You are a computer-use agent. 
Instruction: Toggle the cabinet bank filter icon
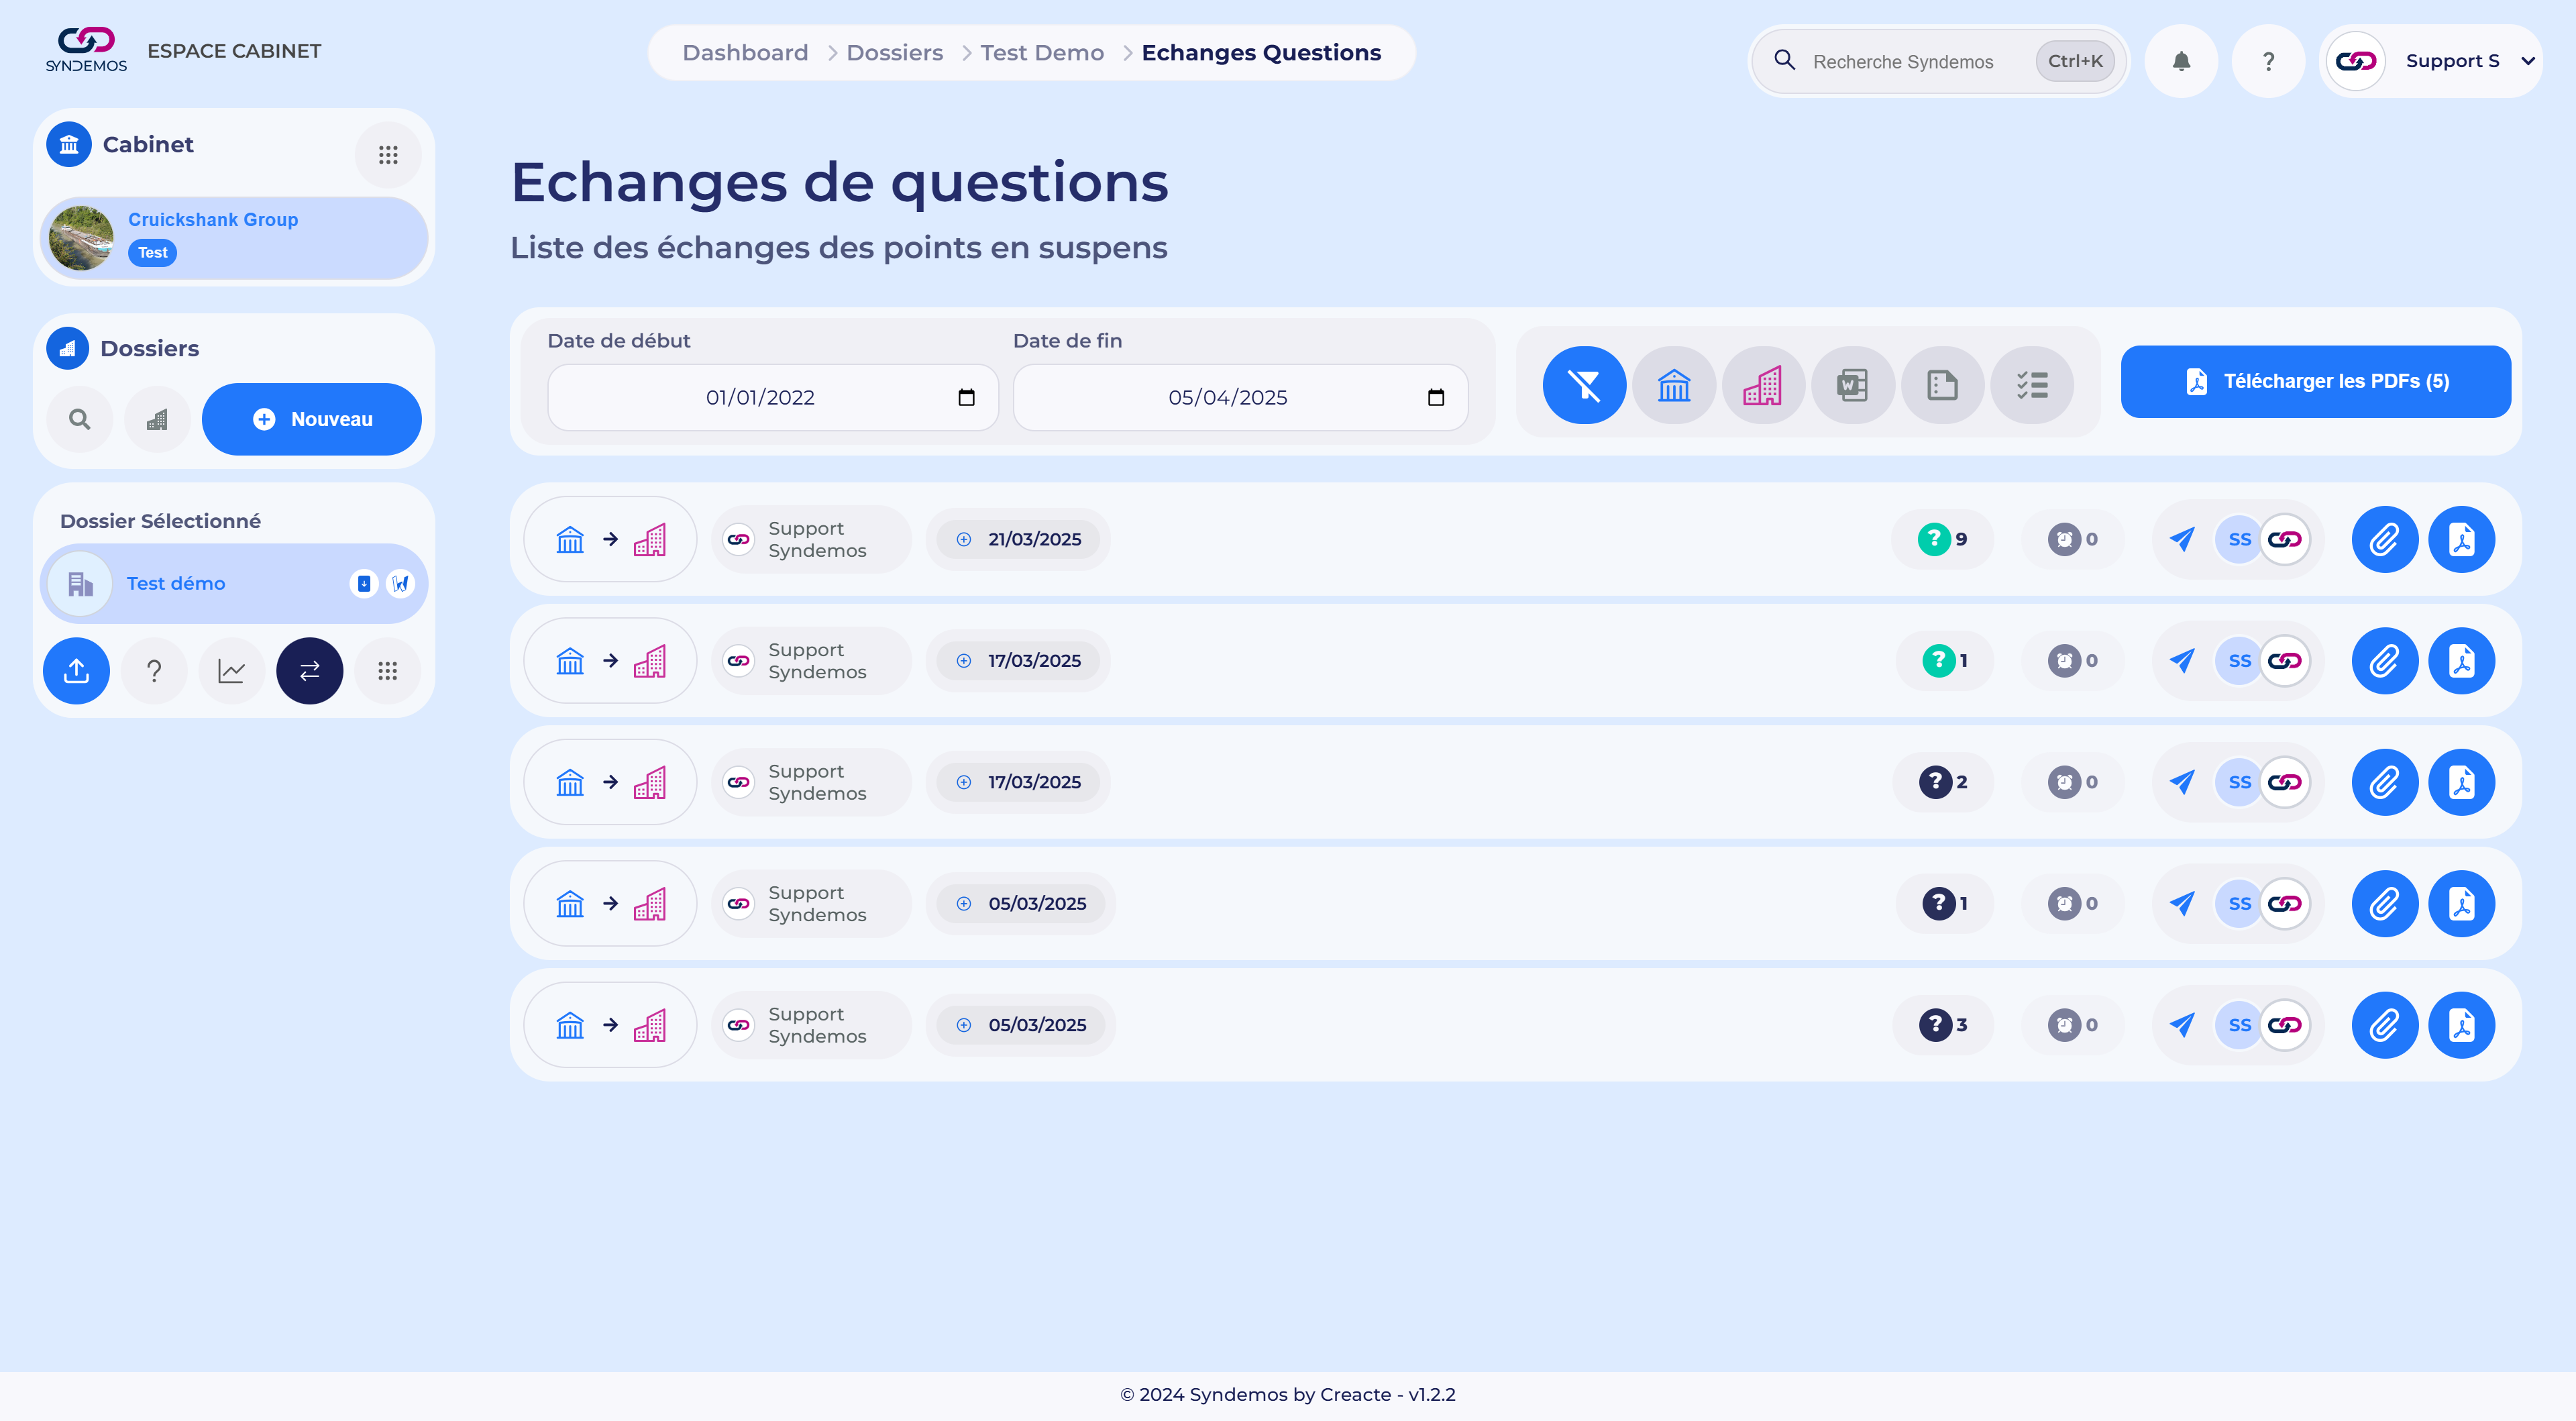coord(1674,385)
